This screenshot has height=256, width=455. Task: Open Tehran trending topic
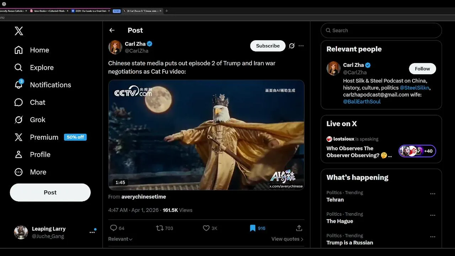[335, 200]
